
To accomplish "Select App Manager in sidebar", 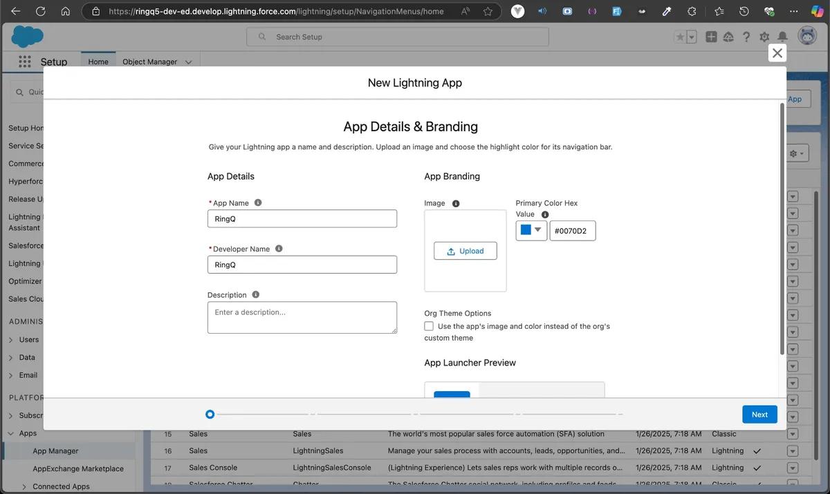I will [x=55, y=451].
